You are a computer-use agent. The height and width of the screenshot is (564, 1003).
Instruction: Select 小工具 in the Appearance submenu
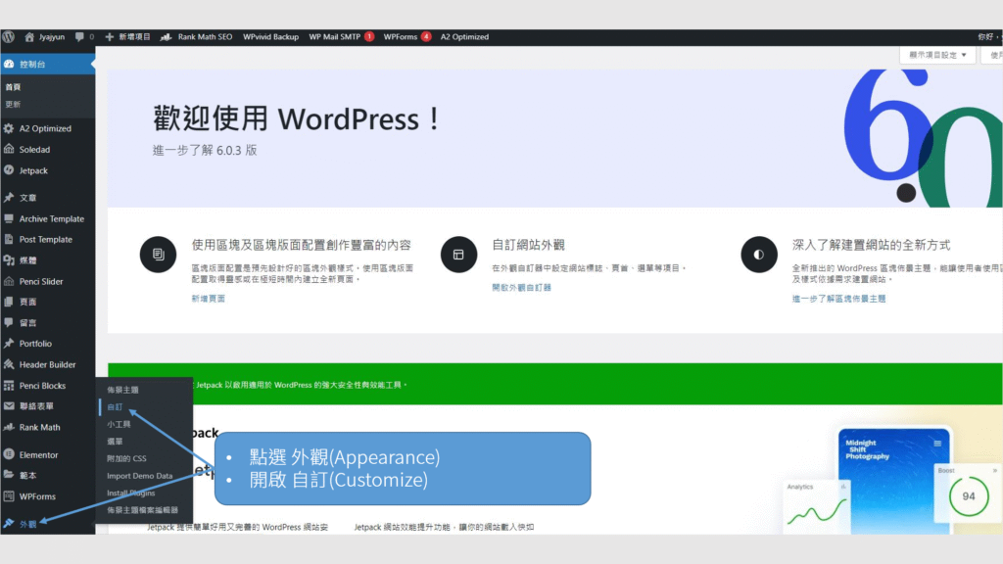click(119, 424)
